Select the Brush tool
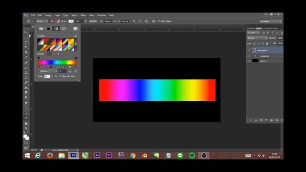This screenshot has height=172, width=306. point(26,68)
